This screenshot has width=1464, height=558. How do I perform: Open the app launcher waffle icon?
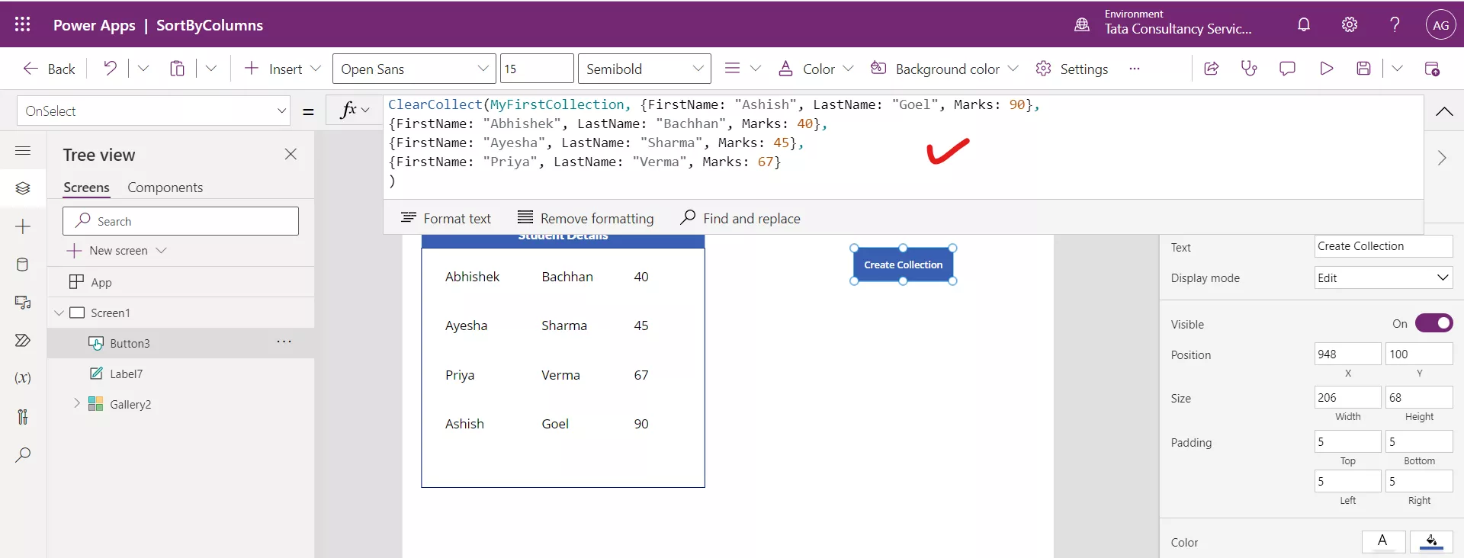[x=23, y=24]
